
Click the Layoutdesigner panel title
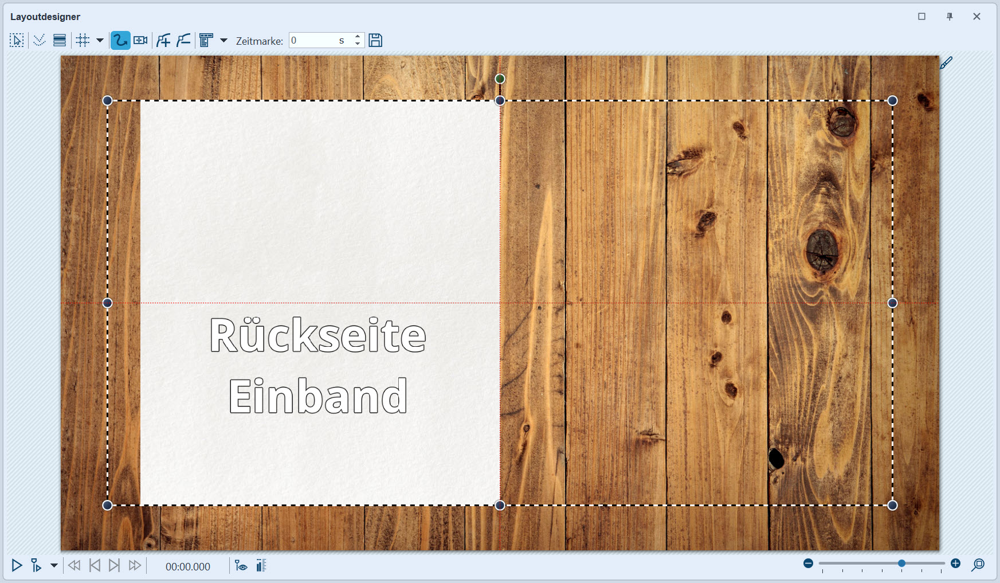tap(45, 17)
